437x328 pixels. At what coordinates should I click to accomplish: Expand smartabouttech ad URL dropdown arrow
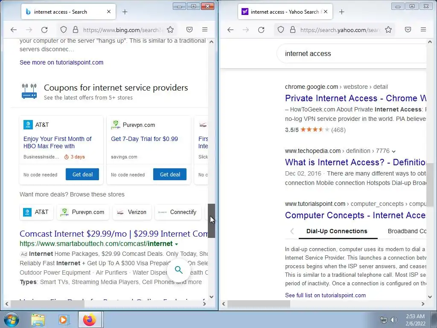click(x=176, y=244)
